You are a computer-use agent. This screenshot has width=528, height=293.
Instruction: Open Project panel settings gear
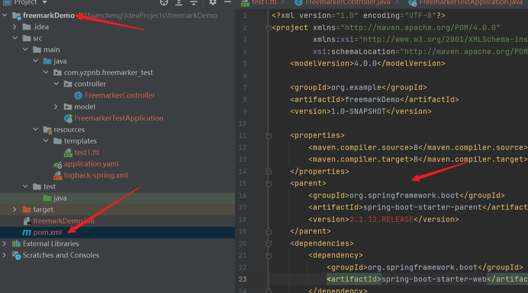pos(213,2)
